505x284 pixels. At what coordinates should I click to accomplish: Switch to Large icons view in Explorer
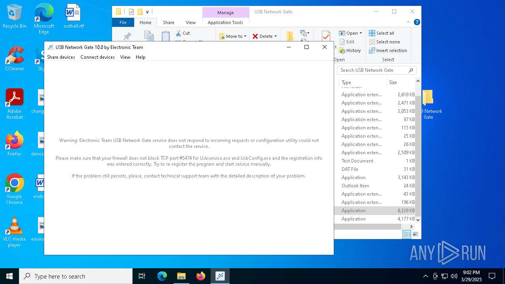[415, 234]
